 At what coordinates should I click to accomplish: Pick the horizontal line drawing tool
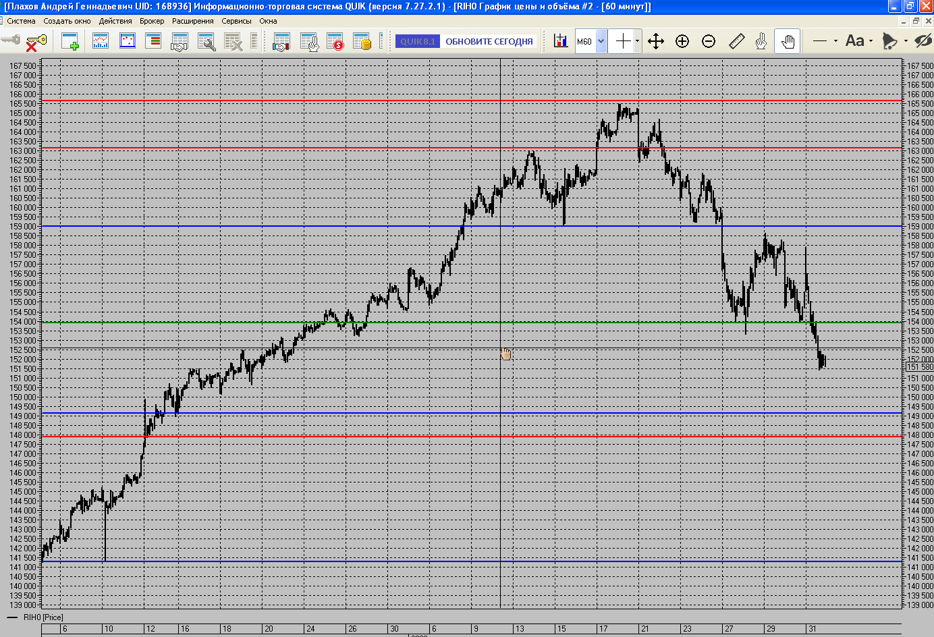pos(820,41)
